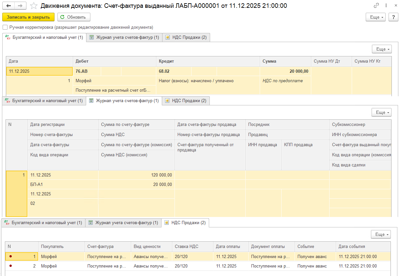
Task: Copy link using the chain icon
Action: point(376,6)
